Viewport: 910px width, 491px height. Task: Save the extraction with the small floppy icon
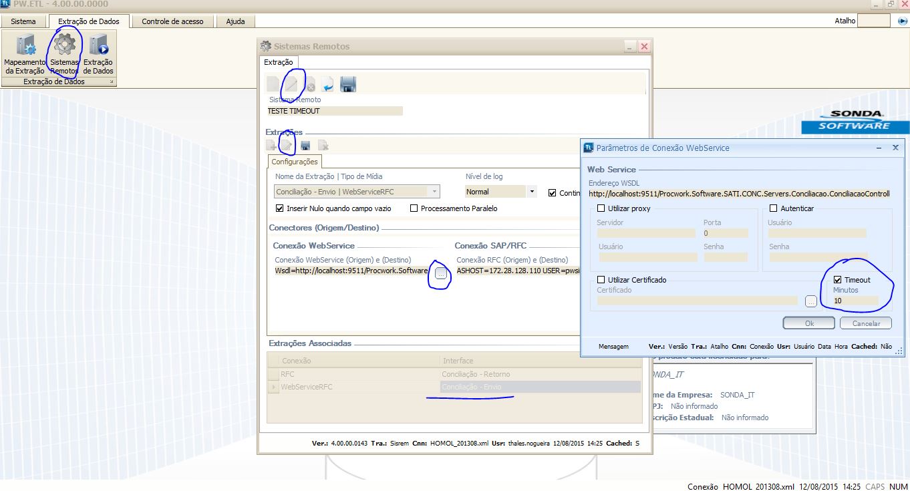coord(305,145)
